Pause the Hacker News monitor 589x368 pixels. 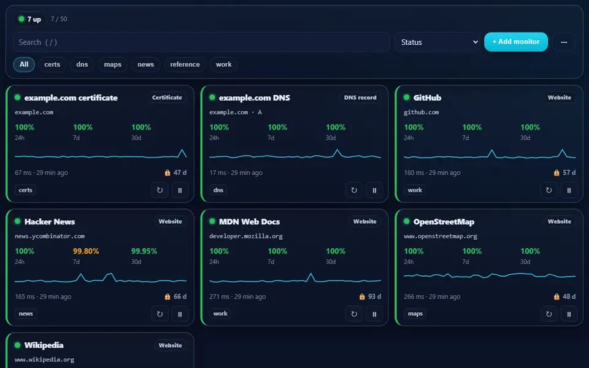(180, 314)
